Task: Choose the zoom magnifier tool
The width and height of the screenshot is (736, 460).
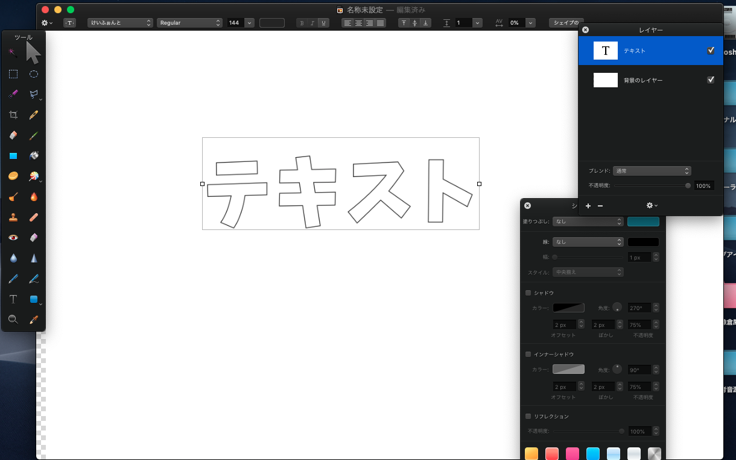Action: click(x=13, y=319)
